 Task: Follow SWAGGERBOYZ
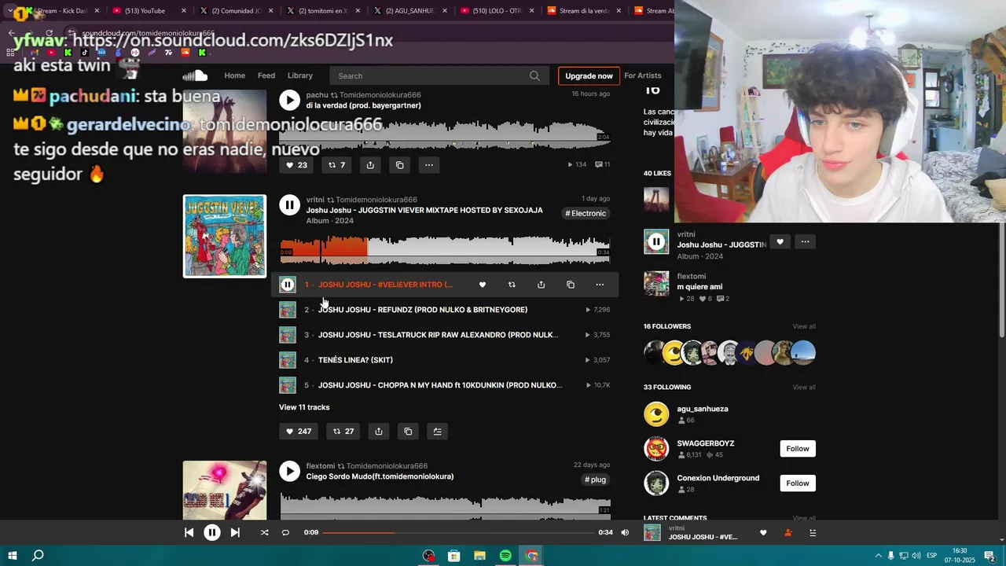point(798,449)
